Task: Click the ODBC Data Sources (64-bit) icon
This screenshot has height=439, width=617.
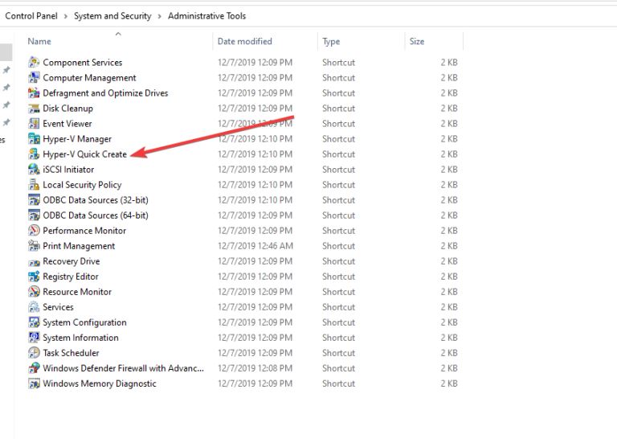Action: [x=35, y=215]
